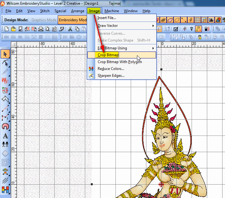Select the Reshape Object tool

(x=5, y=63)
